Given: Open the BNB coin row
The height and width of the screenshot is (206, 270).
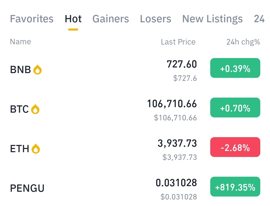Looking at the screenshot, I should 135,70.
